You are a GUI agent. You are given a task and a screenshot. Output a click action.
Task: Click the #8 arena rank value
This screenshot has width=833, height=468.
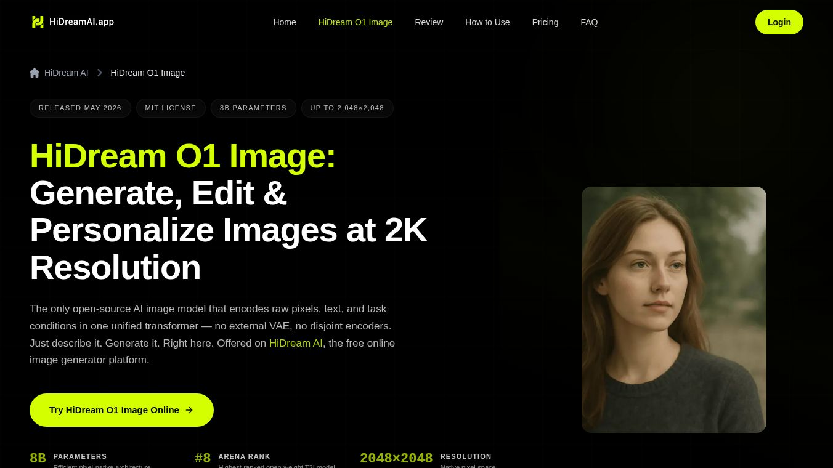click(203, 458)
